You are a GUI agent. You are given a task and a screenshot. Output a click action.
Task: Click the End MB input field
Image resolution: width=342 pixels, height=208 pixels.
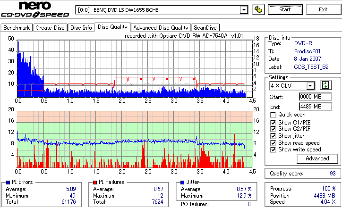point(316,107)
